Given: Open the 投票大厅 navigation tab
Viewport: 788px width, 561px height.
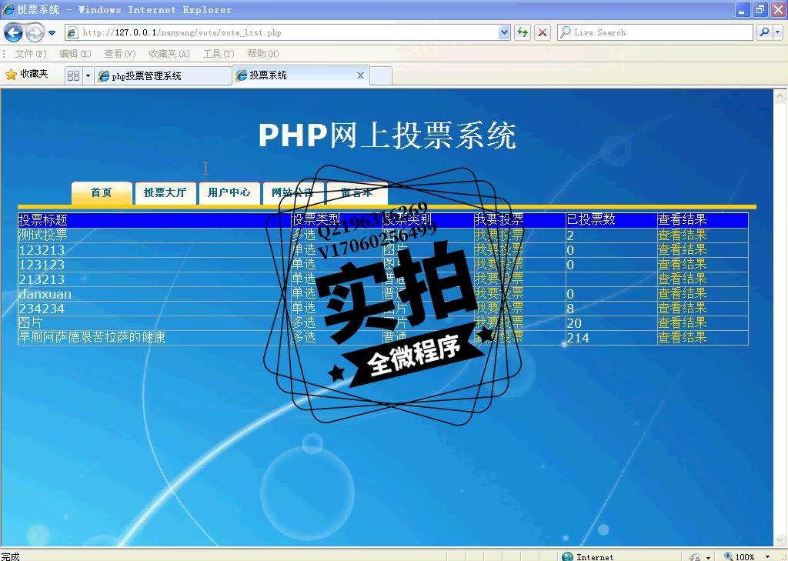Looking at the screenshot, I should [x=165, y=193].
